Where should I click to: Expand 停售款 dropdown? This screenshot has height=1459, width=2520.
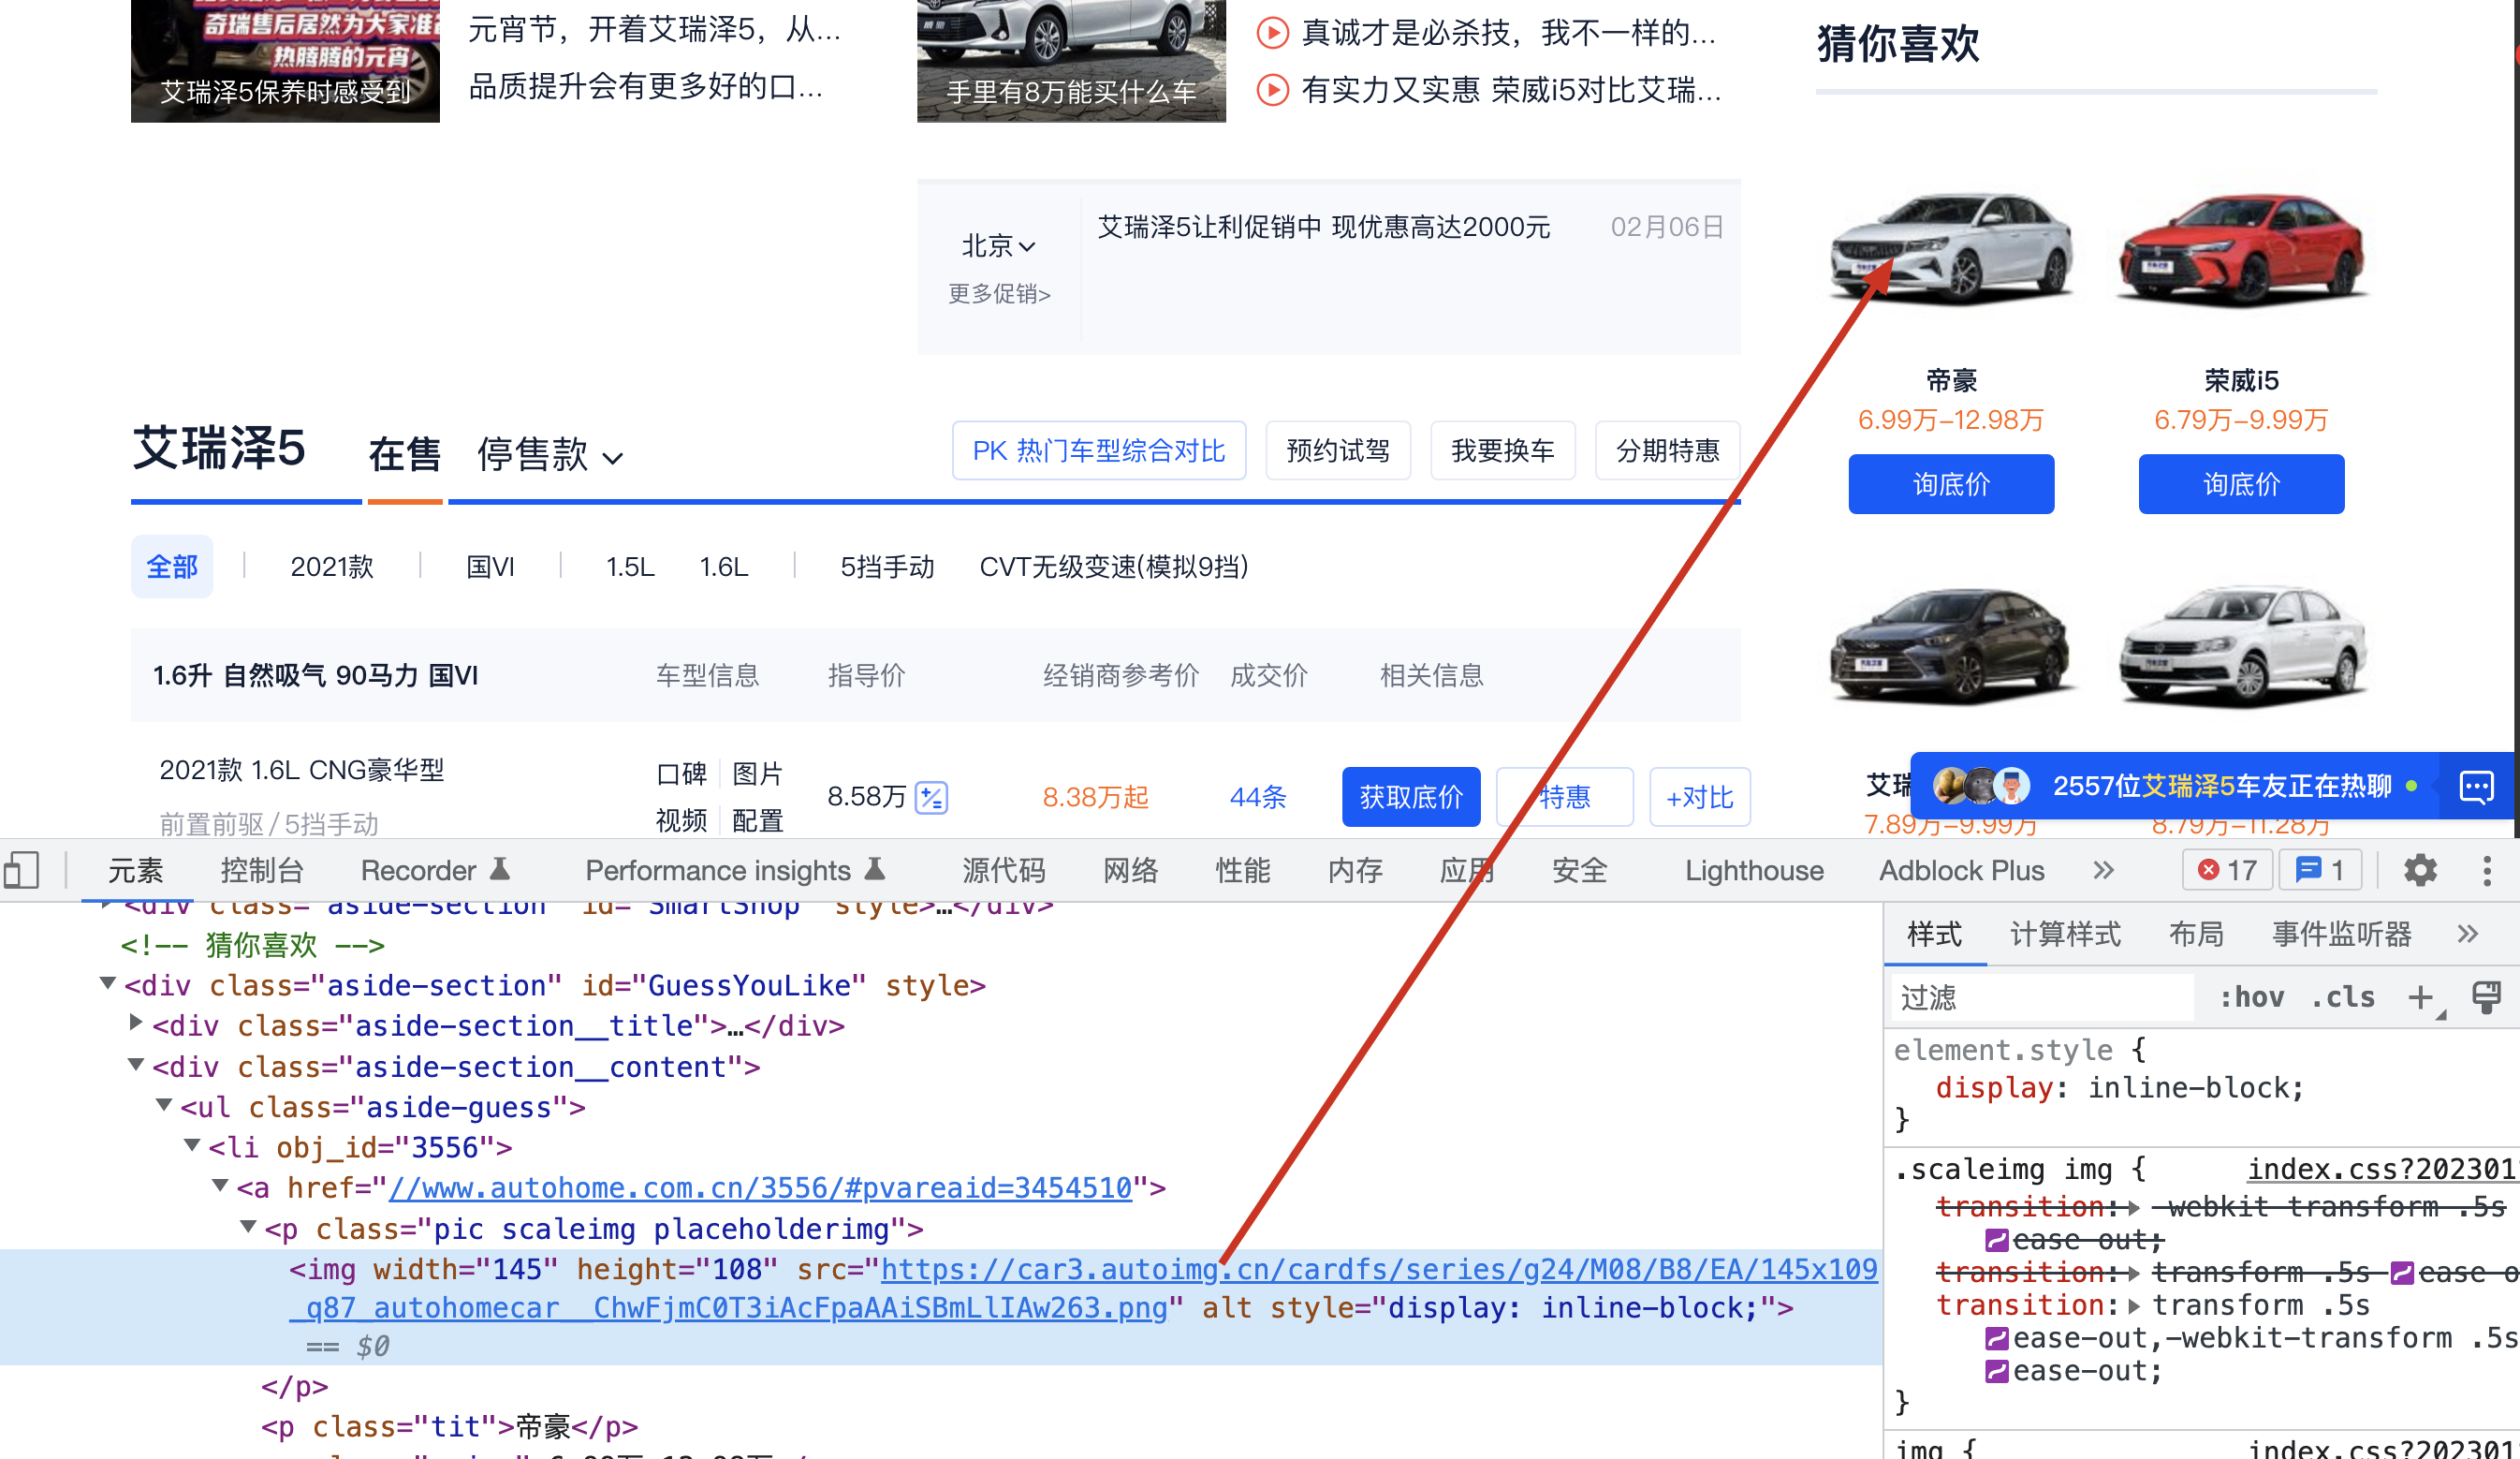coord(549,455)
